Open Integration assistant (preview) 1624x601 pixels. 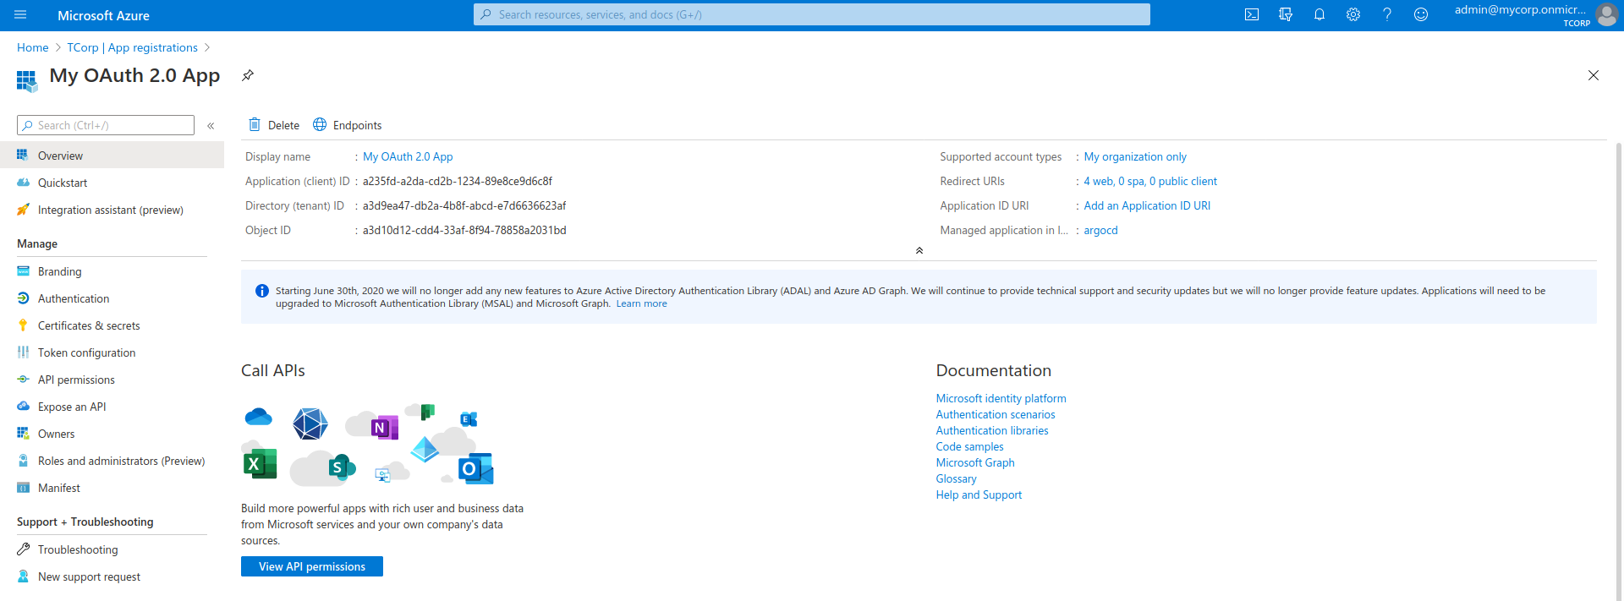coord(112,210)
